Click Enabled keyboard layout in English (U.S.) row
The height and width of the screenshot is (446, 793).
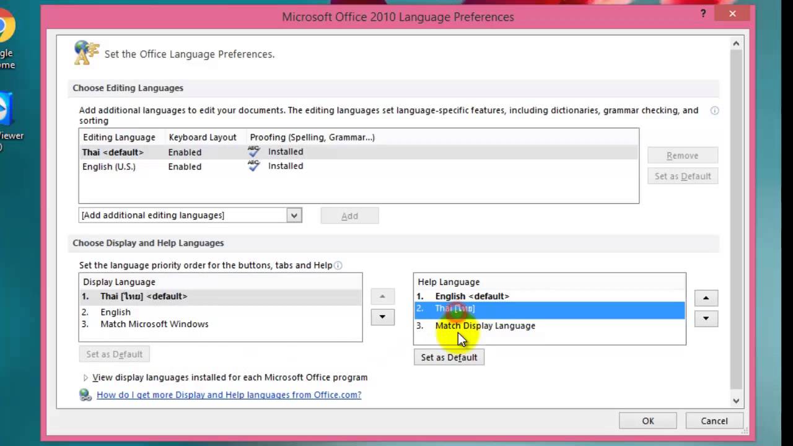pos(185,167)
